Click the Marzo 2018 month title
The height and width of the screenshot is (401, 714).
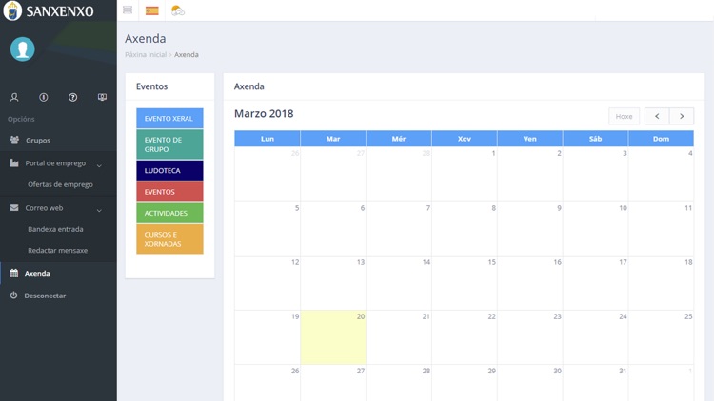pyautogui.click(x=264, y=114)
